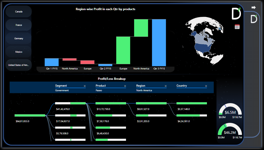
Task: Select the United States of America button
Action: tap(19, 65)
